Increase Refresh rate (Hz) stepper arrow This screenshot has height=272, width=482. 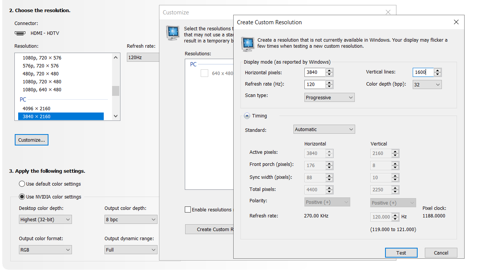[329, 82]
